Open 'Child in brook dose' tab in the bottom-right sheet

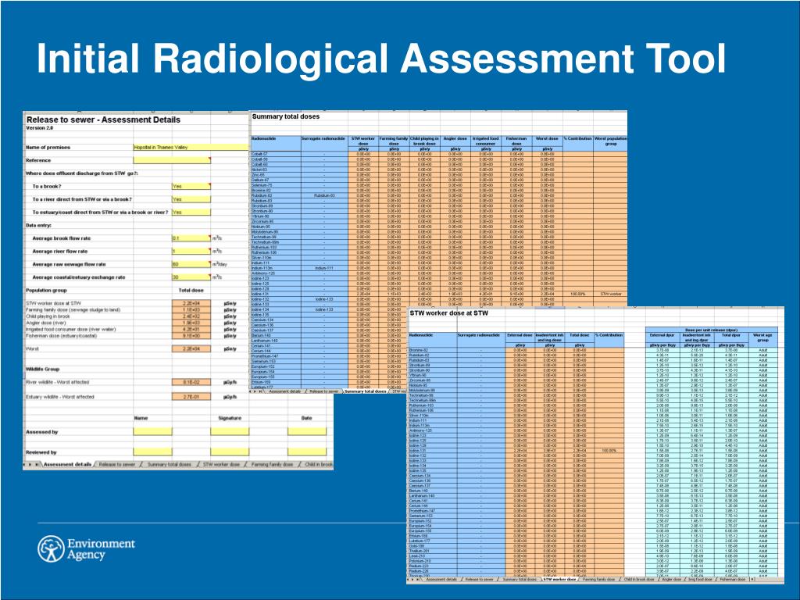(x=639, y=580)
